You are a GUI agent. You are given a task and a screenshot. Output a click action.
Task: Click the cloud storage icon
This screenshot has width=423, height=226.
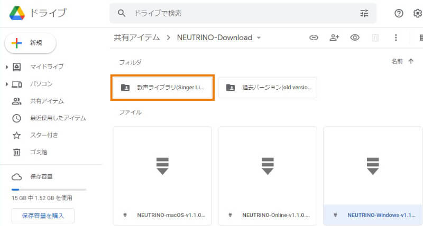pos(17,177)
